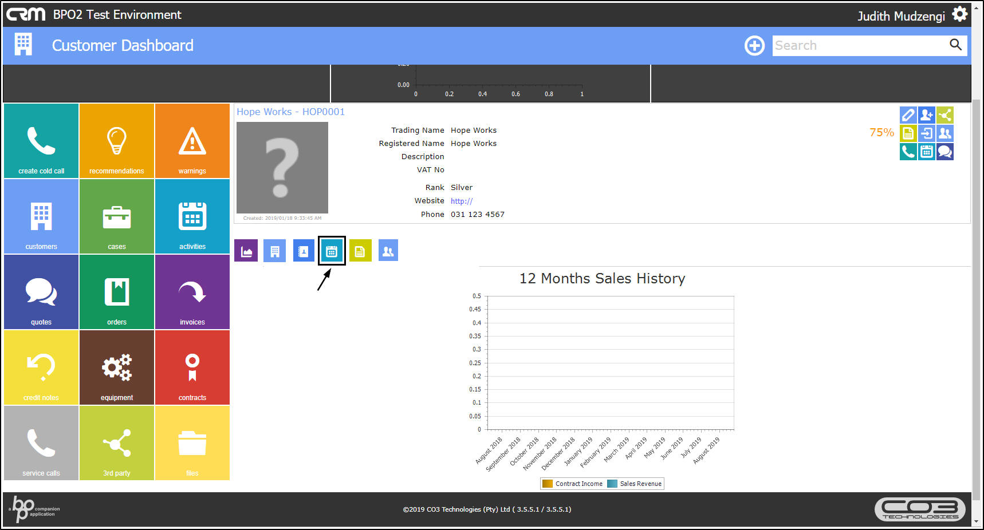Open the equipment gears tile
Viewport: 984px width, 530px height.
click(117, 367)
